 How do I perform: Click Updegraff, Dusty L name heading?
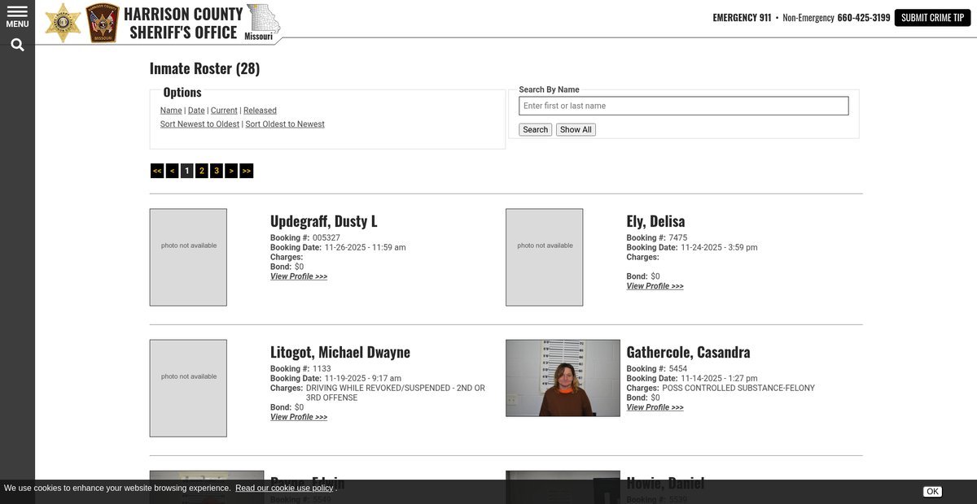tap(324, 221)
